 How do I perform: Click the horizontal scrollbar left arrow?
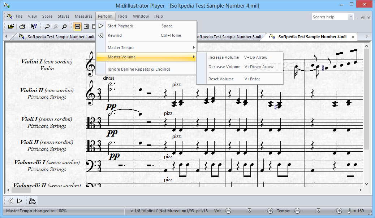point(8,190)
